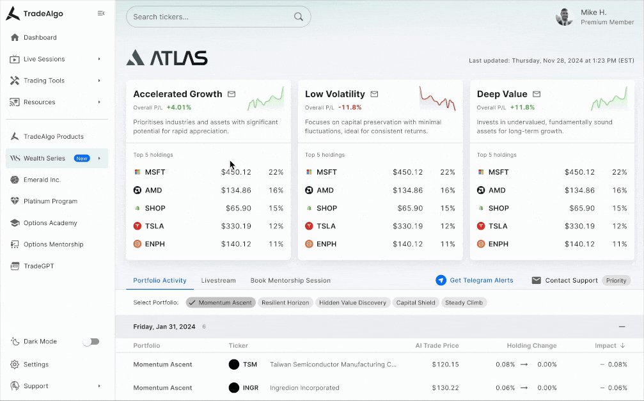This screenshot has height=401, width=644.
Task: Open the Mike H. profile name
Action: (x=593, y=12)
